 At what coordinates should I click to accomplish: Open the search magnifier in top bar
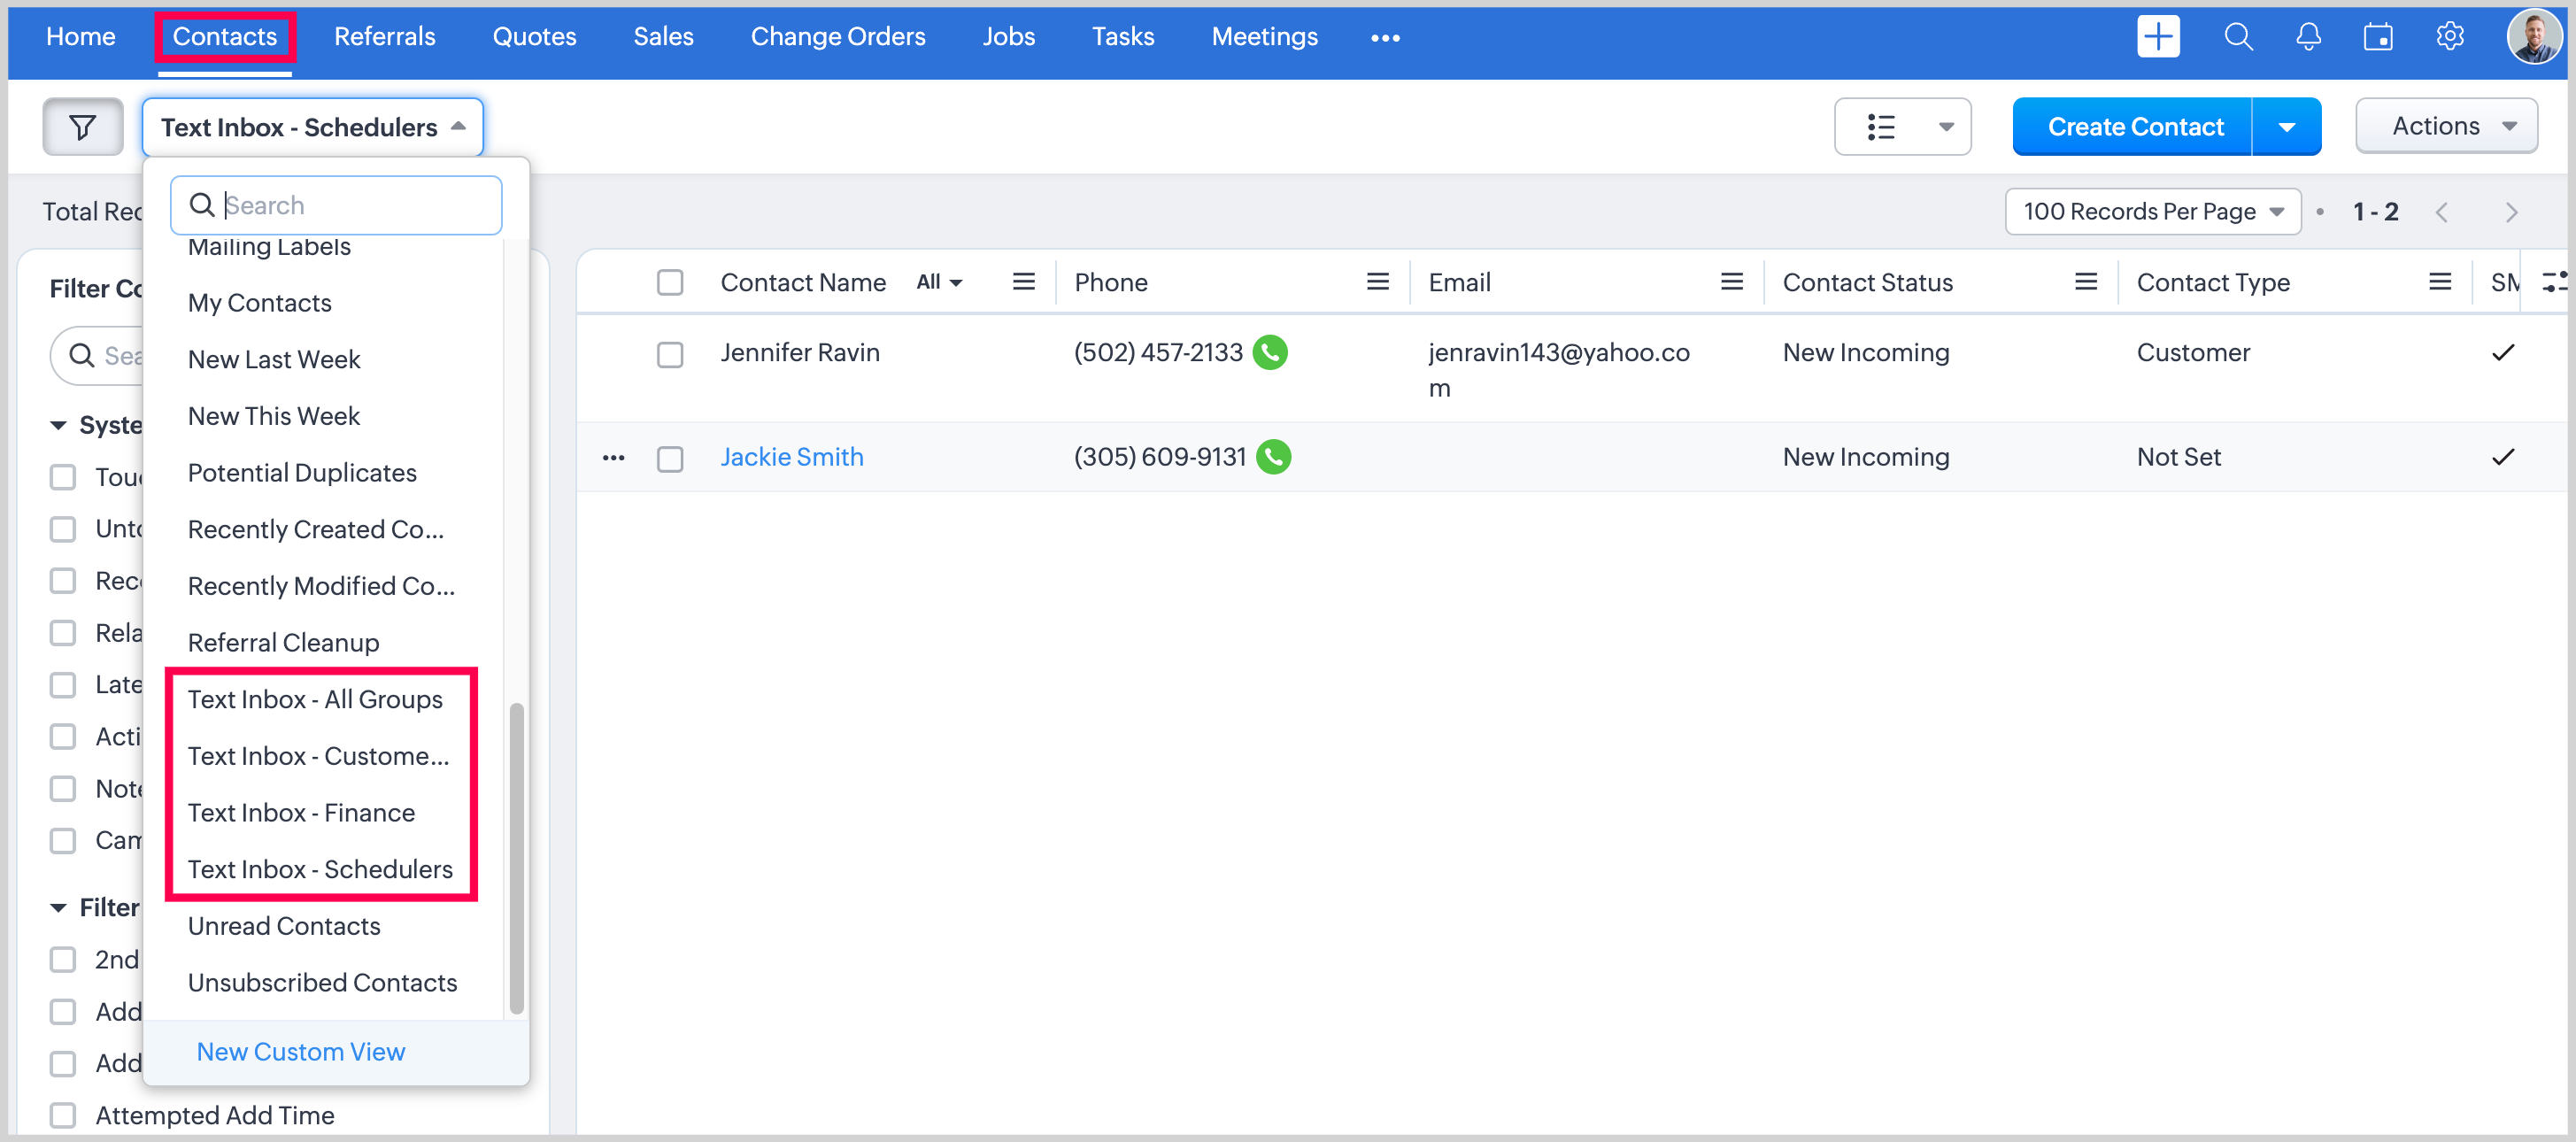[x=2237, y=37]
